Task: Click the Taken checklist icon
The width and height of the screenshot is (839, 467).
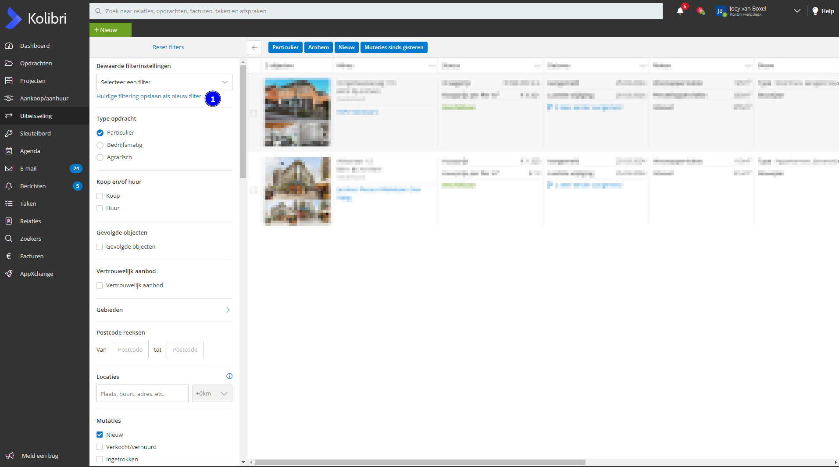Action: (x=9, y=203)
